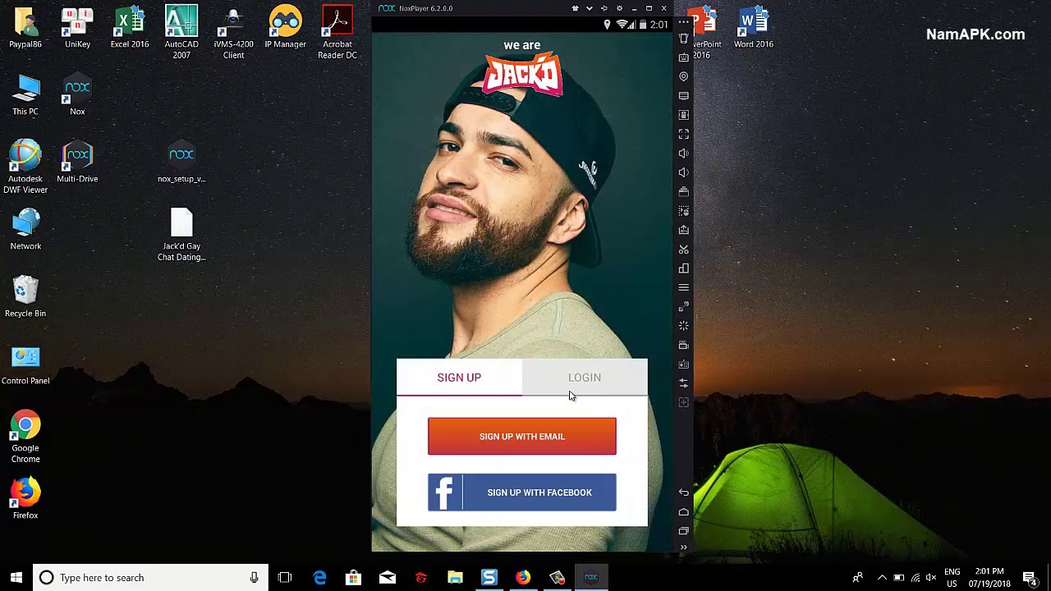Raise emulator volume with speaker-up icon

click(683, 153)
